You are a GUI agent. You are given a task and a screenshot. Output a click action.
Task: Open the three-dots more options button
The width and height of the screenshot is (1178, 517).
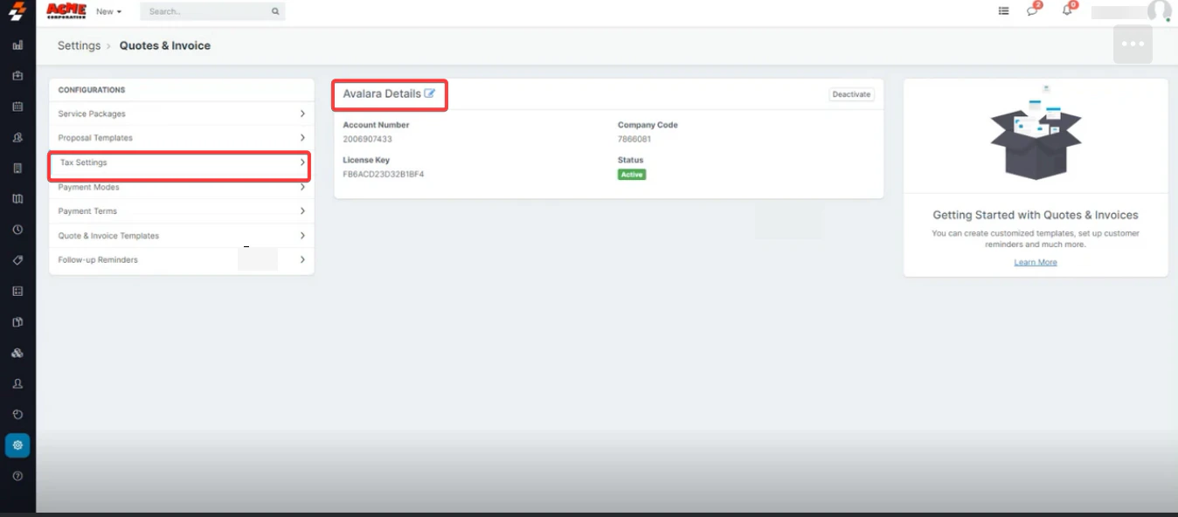(x=1133, y=45)
